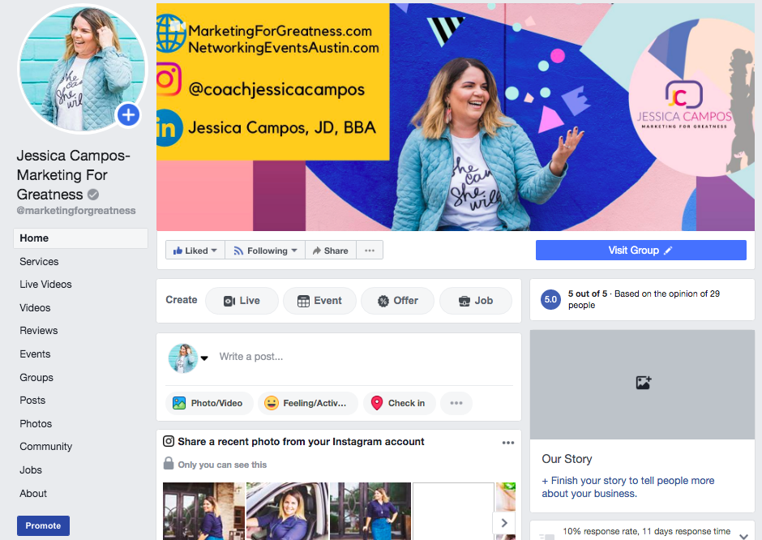Open the Instagram photo of woman in car
The width and height of the screenshot is (762, 540).
287,511
